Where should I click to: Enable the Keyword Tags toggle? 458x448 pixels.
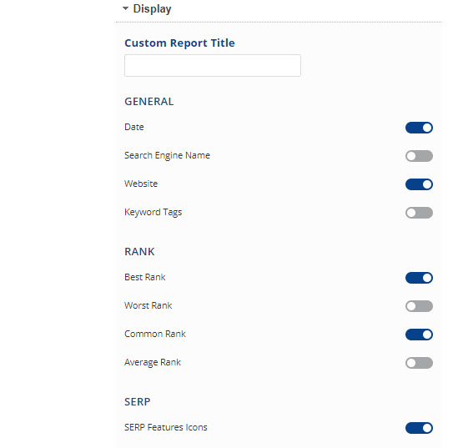click(419, 213)
